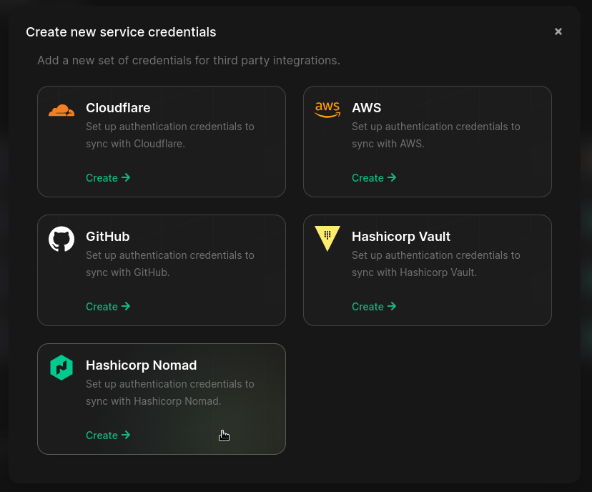Pick the GitHub card heading
Viewport: 592px width, 492px height.
click(x=107, y=237)
